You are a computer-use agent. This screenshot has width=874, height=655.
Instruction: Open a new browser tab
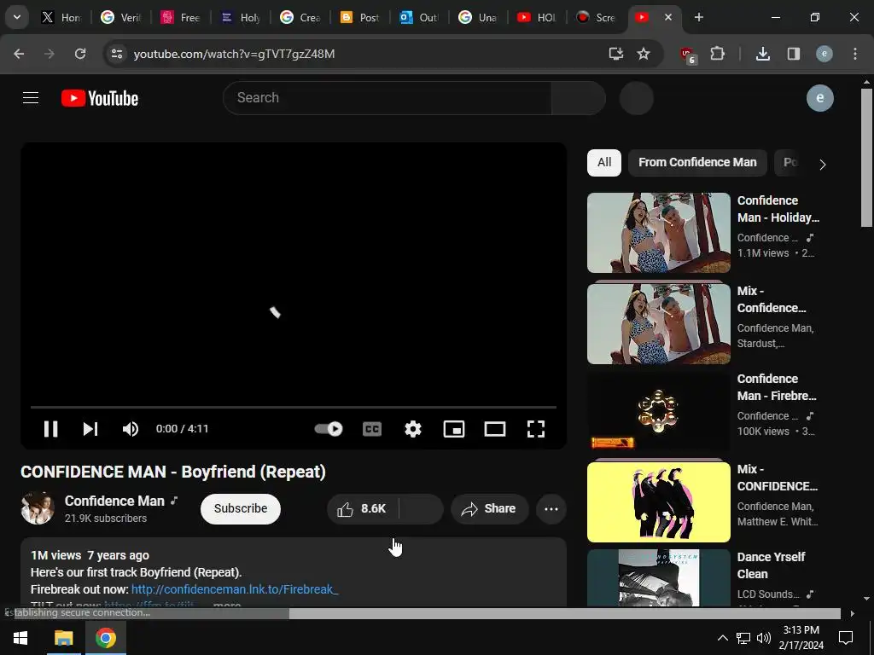698,17
